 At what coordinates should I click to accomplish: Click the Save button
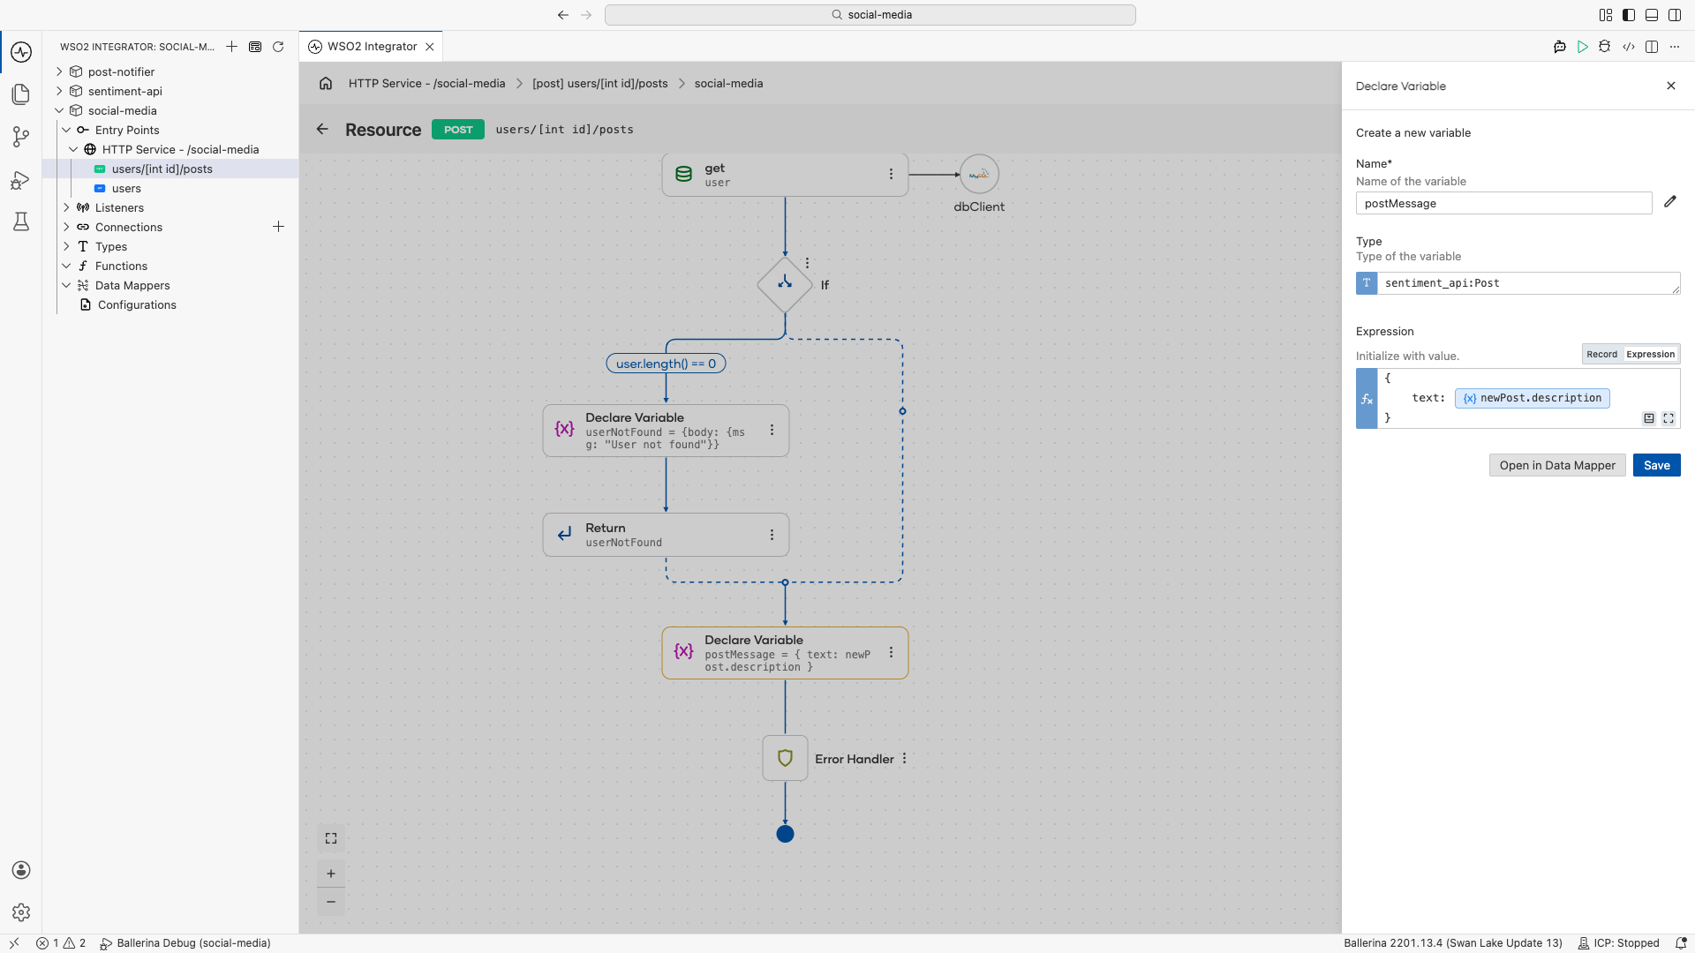[1656, 465]
